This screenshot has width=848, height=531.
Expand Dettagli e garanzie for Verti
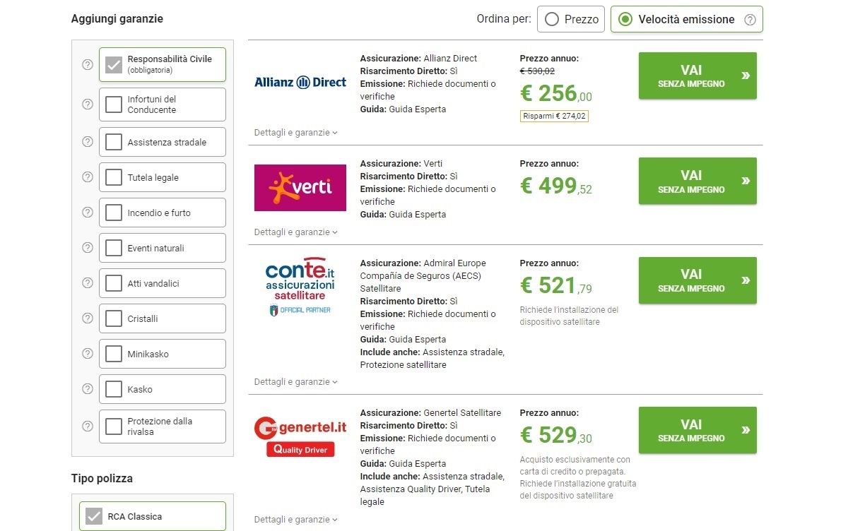tap(296, 232)
